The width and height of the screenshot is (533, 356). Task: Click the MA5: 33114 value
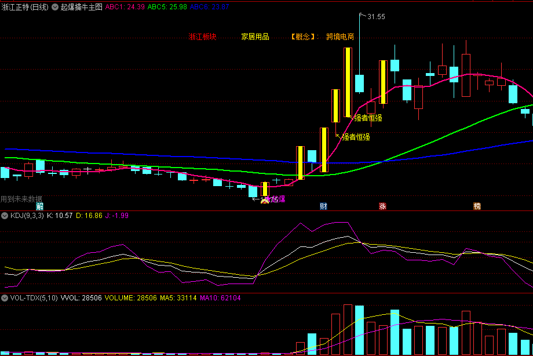[x=178, y=298]
